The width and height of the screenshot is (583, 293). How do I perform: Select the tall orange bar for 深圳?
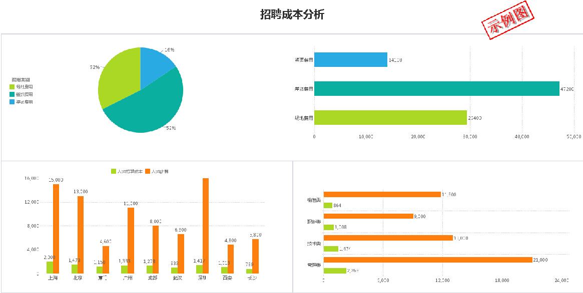pyautogui.click(x=206, y=226)
